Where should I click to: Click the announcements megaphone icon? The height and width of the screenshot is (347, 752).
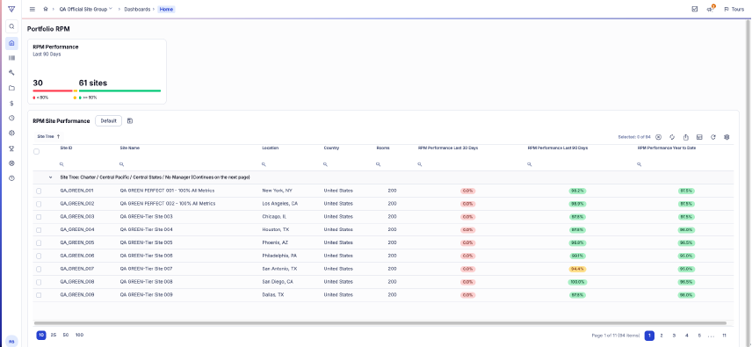point(710,9)
